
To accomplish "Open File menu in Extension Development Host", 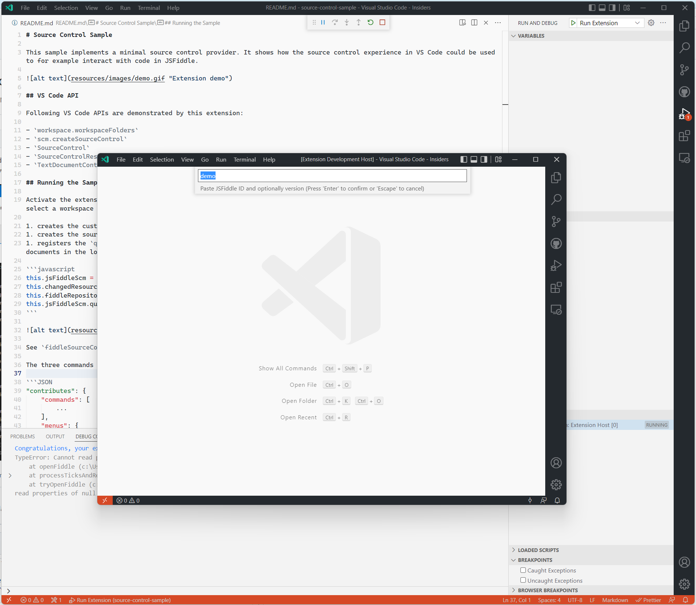I will click(x=121, y=159).
